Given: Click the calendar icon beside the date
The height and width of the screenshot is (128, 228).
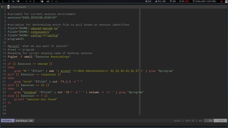Looking at the screenshot, I should point(193,1).
